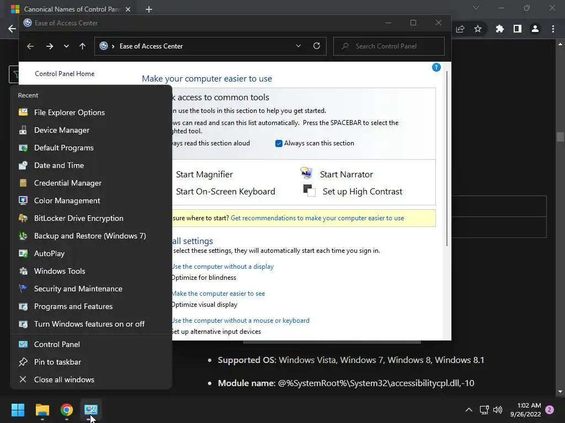Click Close all windows X icon
Screen dimensions: 565x423
coord(23,379)
